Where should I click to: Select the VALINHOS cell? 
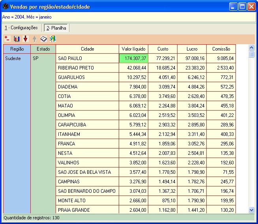tap(87, 163)
